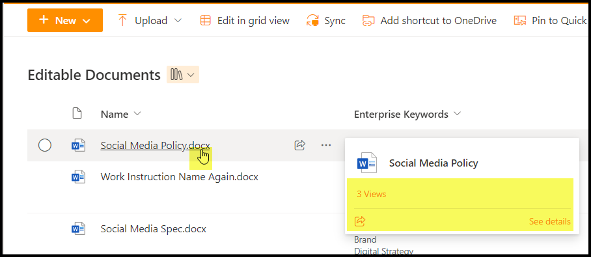Open the library view switcher dropdown
This screenshot has height=257, width=591.
coord(183,75)
